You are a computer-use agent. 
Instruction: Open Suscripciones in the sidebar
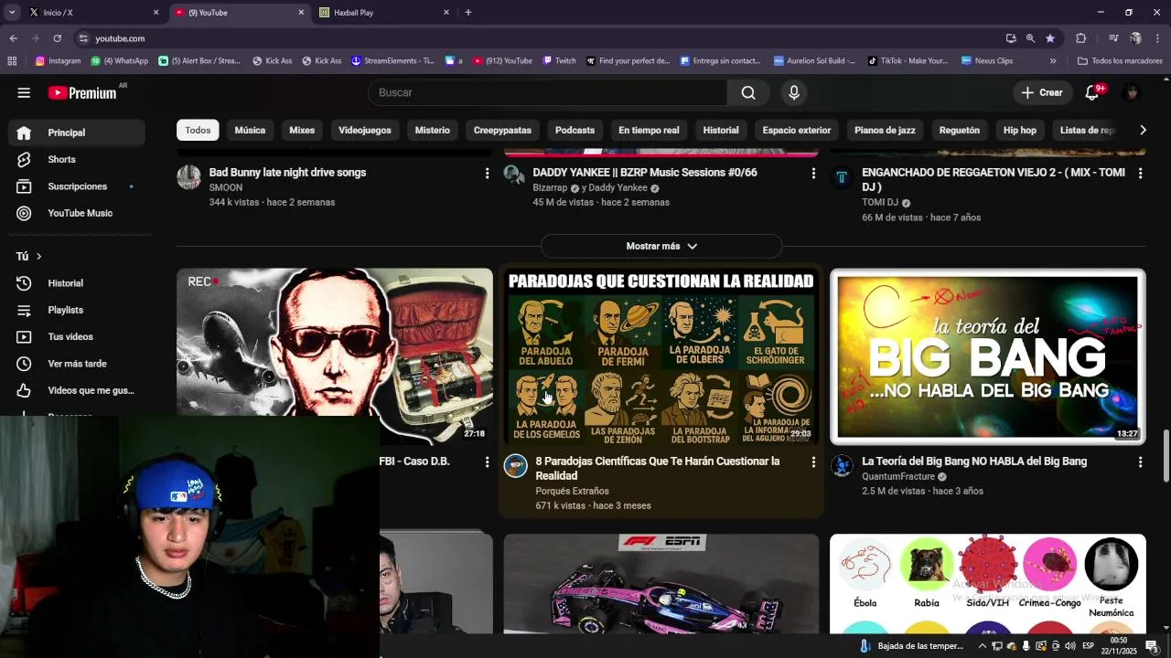click(78, 186)
